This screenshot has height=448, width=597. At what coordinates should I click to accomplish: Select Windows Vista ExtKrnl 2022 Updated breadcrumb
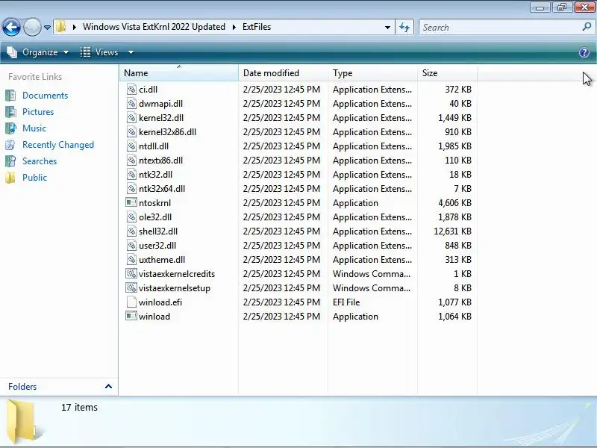pos(154,27)
